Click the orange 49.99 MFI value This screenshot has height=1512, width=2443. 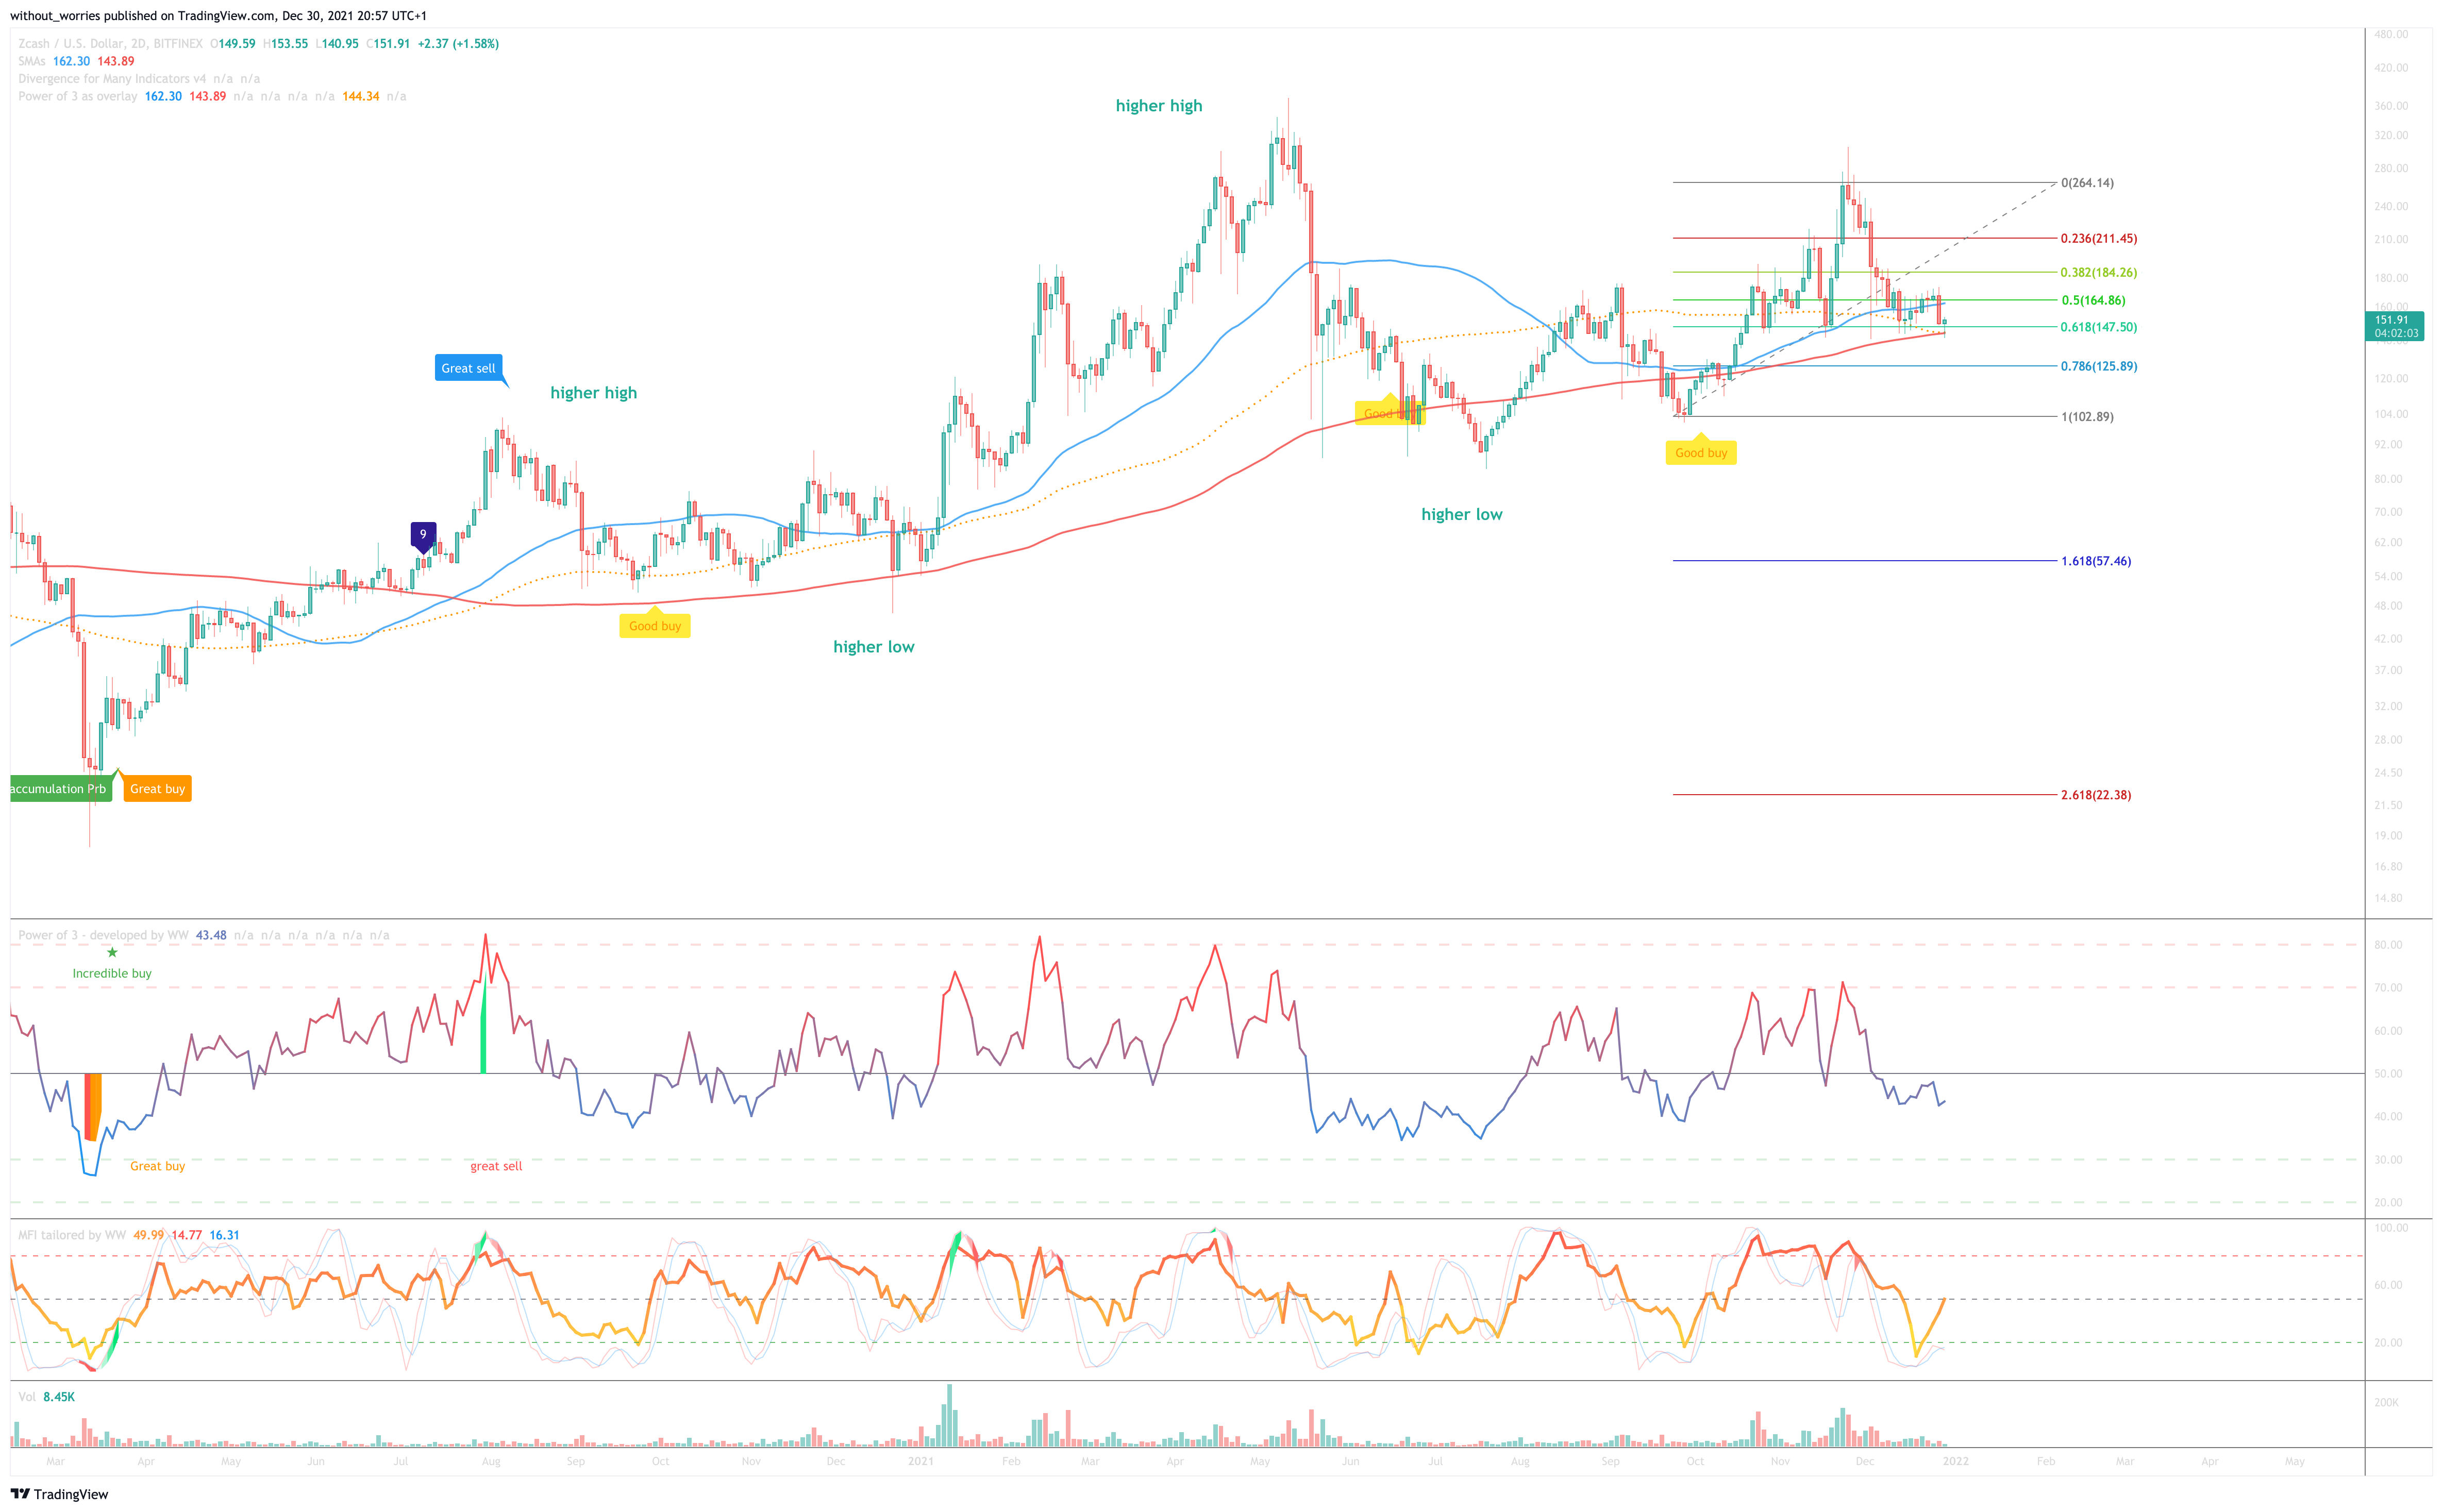click(x=148, y=1235)
